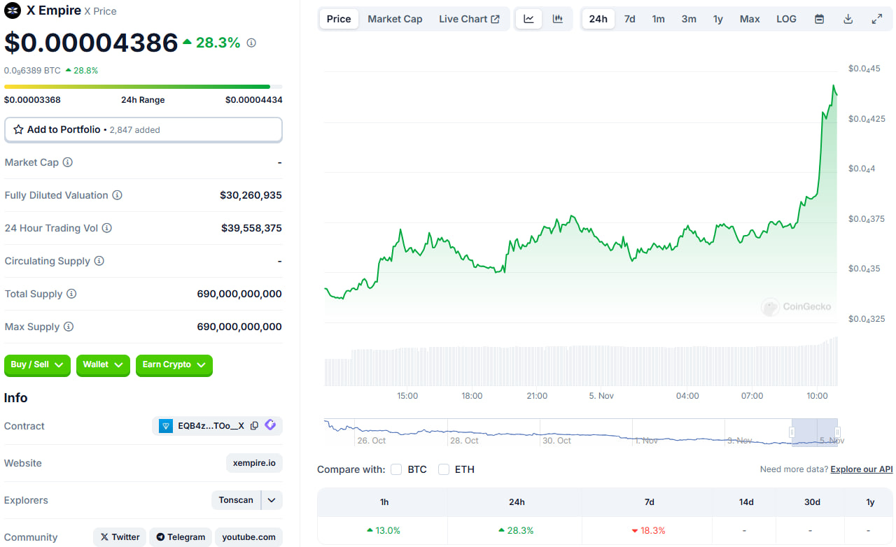Click the 24 Hour Trading Vol amount $39,558,375
Image resolution: width=896 pixels, height=547 pixels.
pyautogui.click(x=251, y=228)
